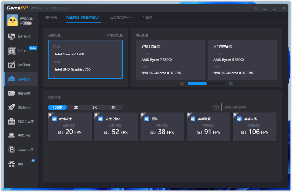Click the 高于 52 FPS value
292x192 pixels.
click(116, 132)
